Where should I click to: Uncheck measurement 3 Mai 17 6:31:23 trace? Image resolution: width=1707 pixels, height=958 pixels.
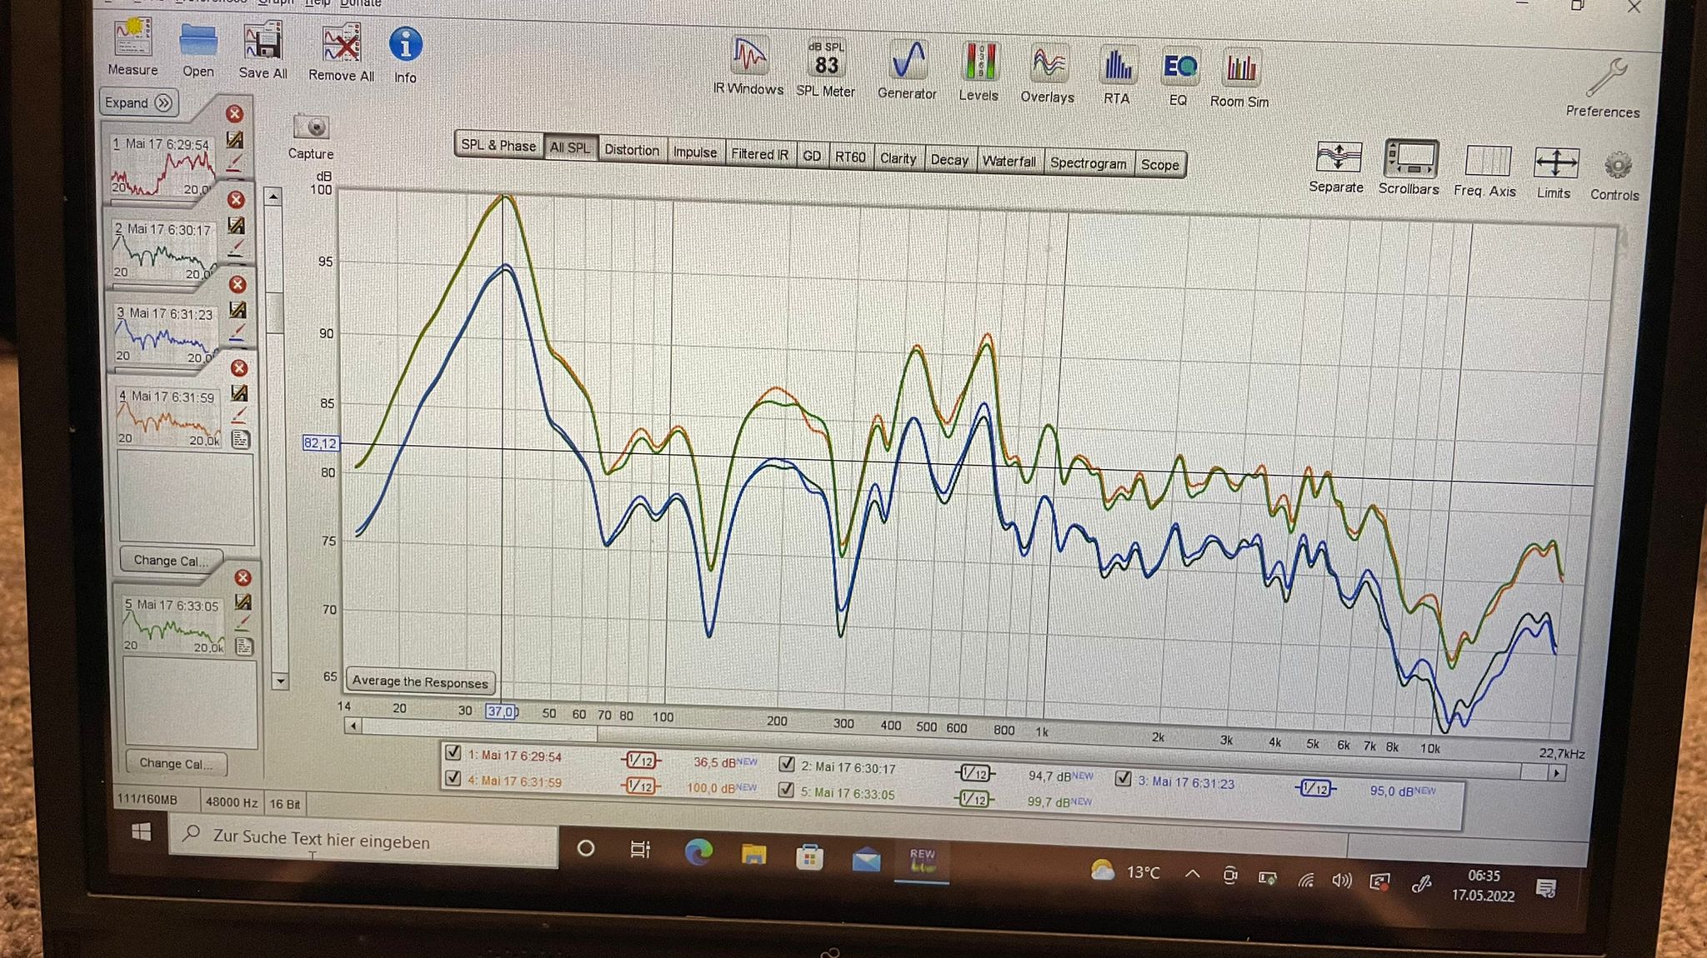click(x=1123, y=778)
